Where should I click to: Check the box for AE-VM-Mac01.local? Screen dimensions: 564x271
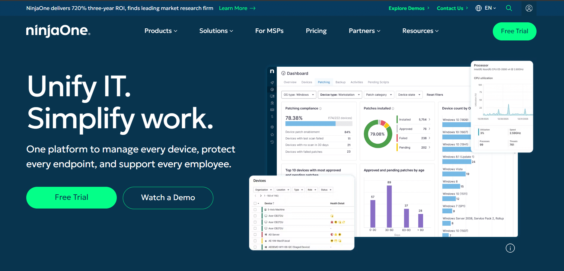[255, 241]
